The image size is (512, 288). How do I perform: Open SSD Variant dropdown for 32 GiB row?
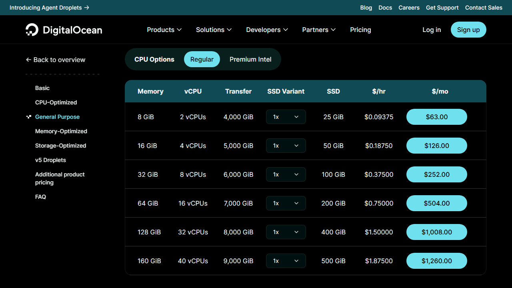(x=286, y=174)
